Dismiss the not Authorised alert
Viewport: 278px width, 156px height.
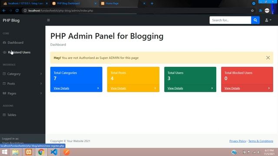coord(268,58)
